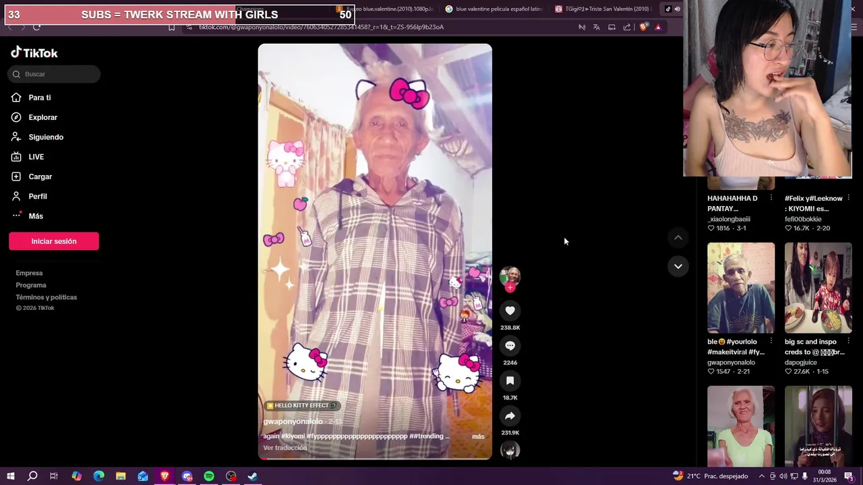
Task: Save the video with the bookmark icon
Action: 510,381
